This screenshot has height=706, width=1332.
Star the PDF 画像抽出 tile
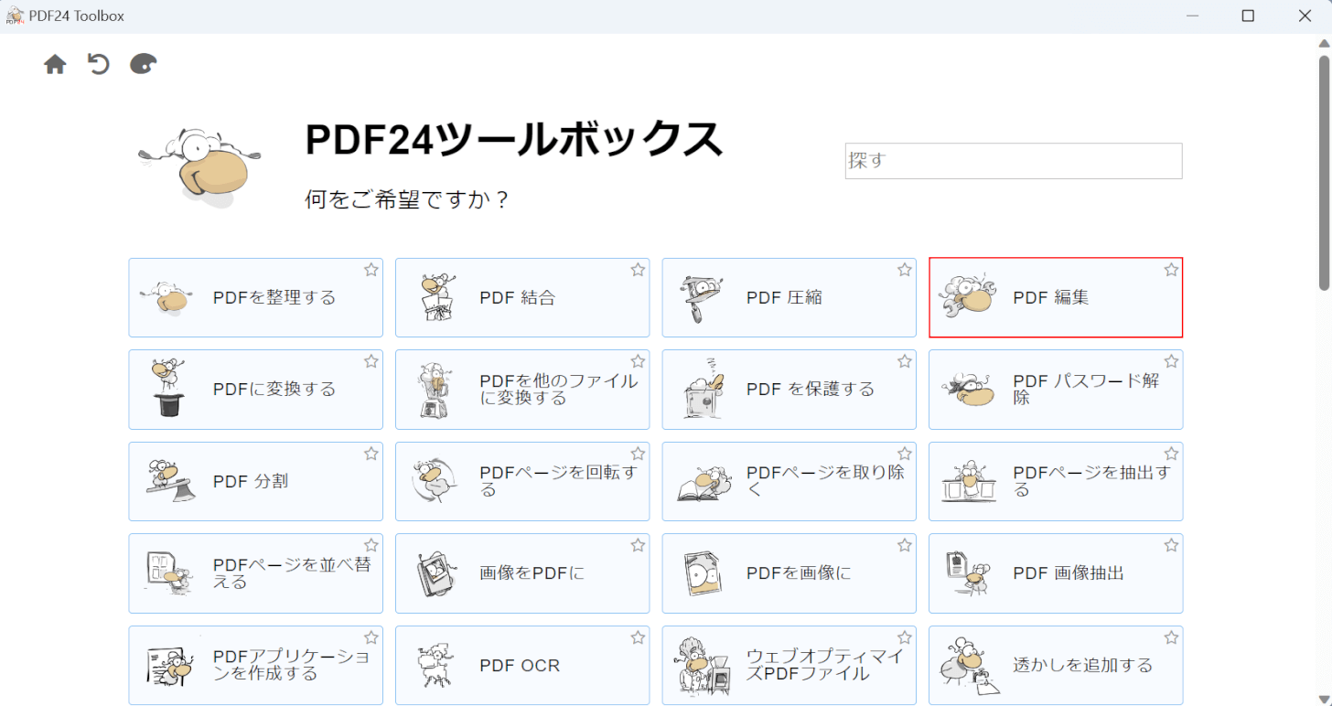1171,545
